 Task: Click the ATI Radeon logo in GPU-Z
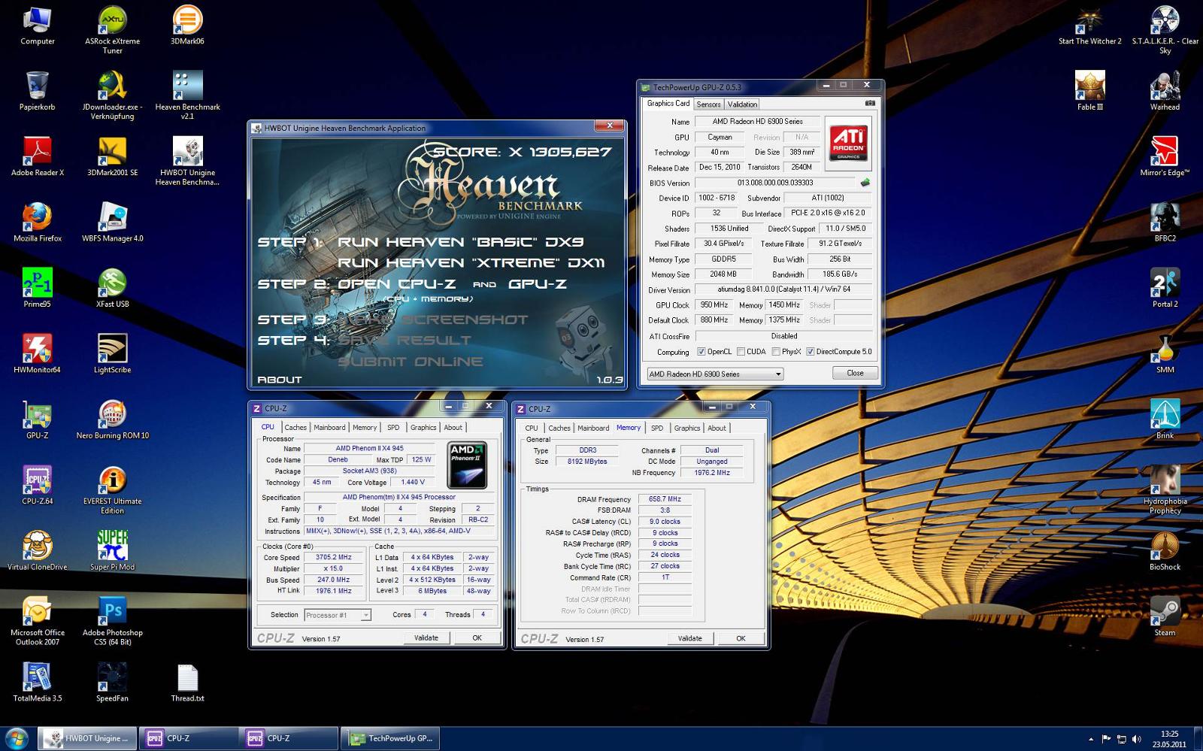click(x=848, y=142)
